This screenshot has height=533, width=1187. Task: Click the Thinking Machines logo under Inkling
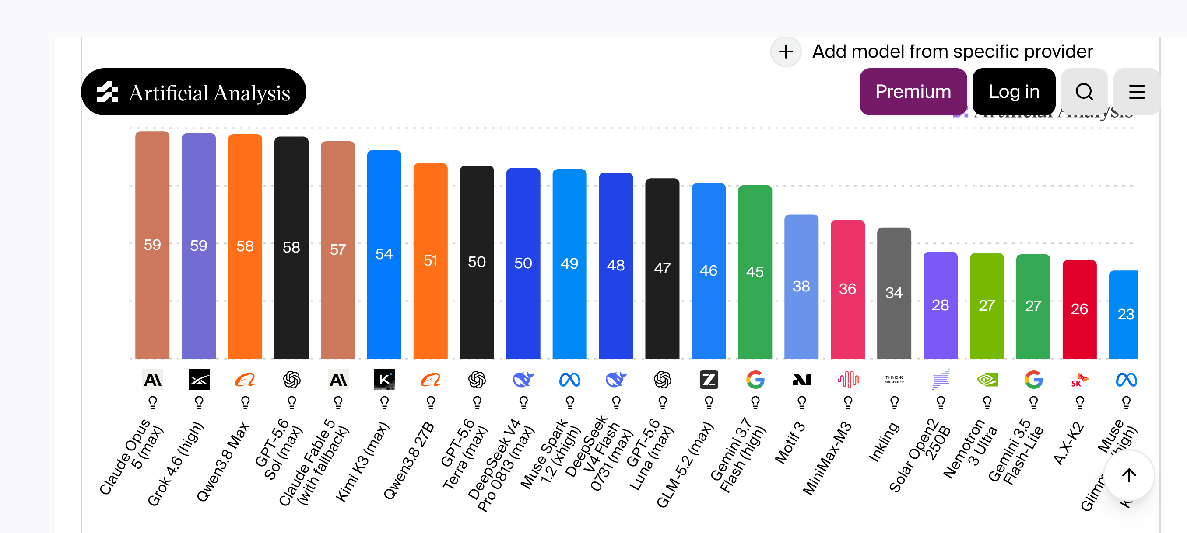[894, 380]
